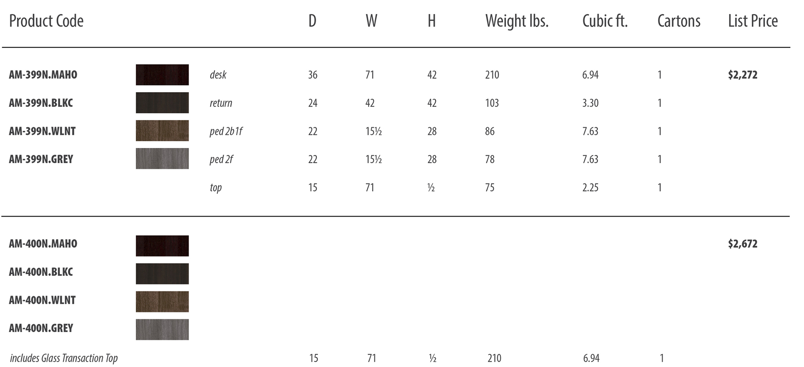
Task: Click the mahogany swatch for AM-399N.MAHO
Action: pos(162,75)
